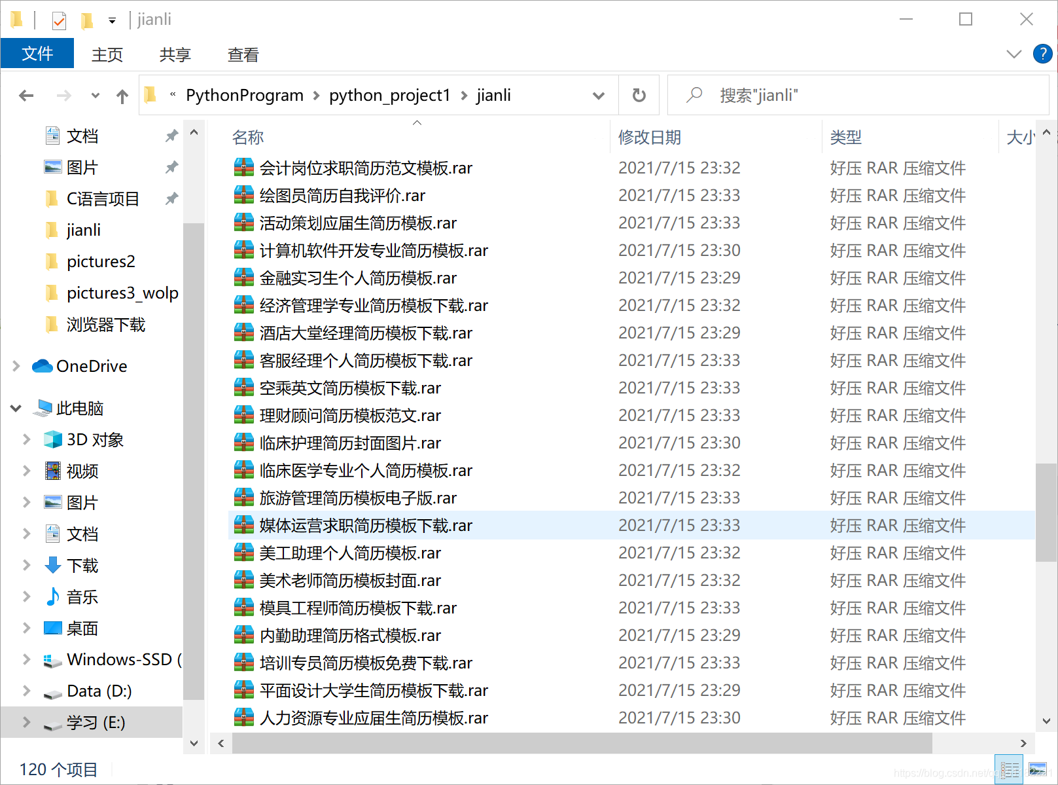Click the 3D 对象 cube icon
The width and height of the screenshot is (1058, 785).
(53, 439)
